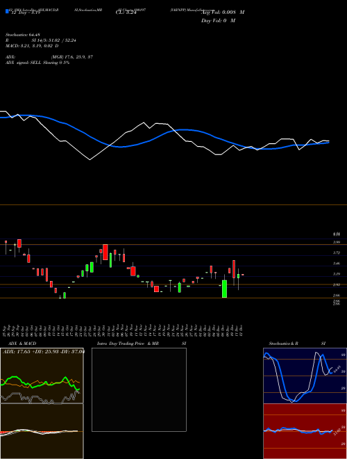The image size is (347, 459).
Task: Click the 3.46 price axis label
Action: coord(337,264)
